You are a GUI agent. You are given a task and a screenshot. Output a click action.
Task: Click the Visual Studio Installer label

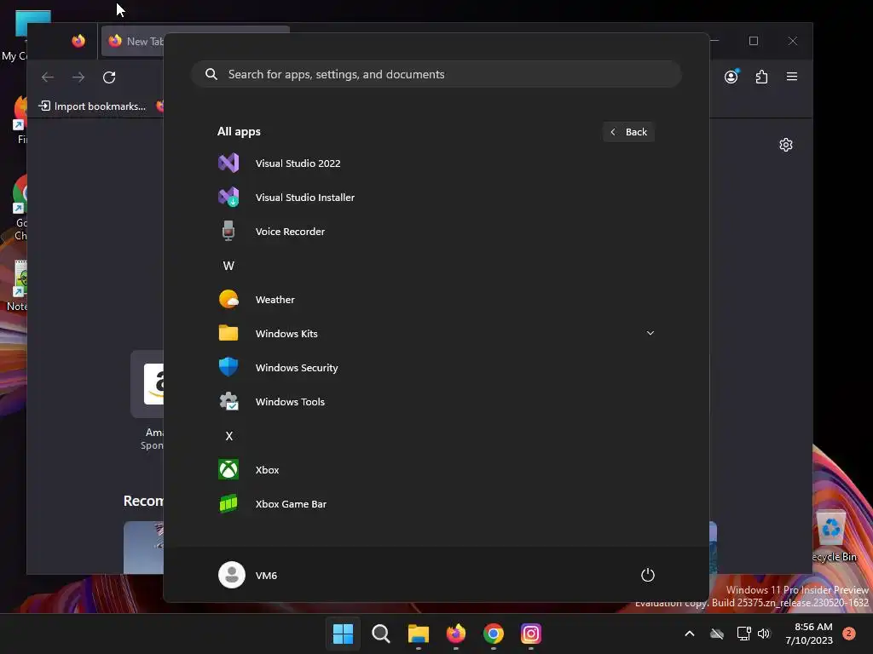coord(305,198)
